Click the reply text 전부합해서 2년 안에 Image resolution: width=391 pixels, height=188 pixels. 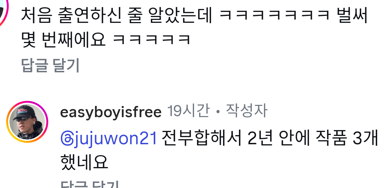pyautogui.click(x=235, y=138)
